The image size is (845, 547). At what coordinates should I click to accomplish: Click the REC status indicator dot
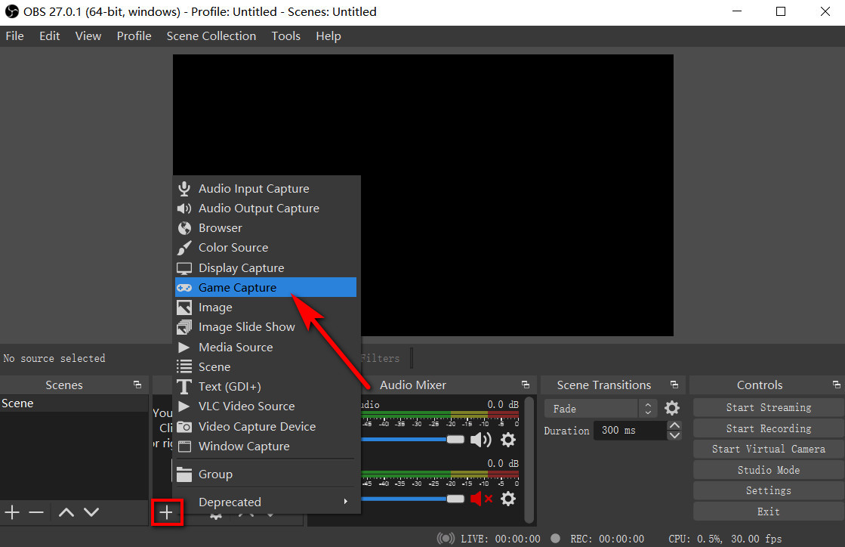point(556,539)
